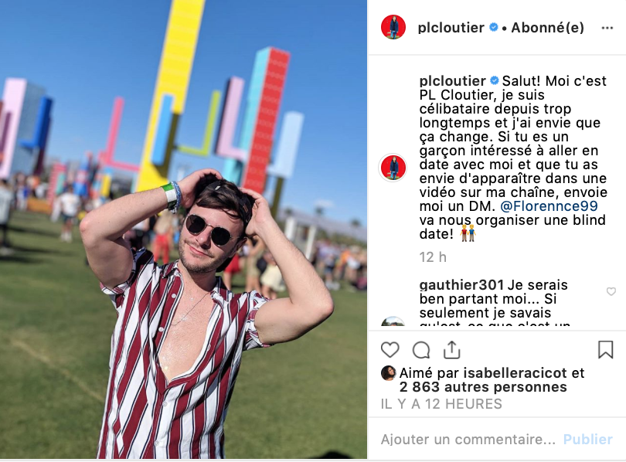Like gauthier301's comment with small heart

[611, 291]
